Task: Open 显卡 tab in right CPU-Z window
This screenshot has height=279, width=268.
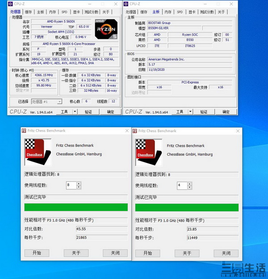Action: coord(192,12)
